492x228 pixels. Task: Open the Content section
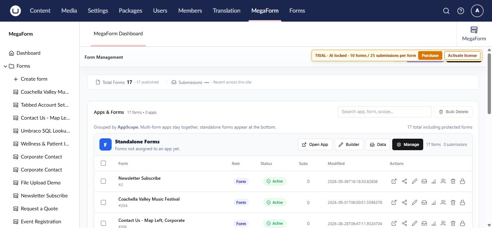(40, 11)
